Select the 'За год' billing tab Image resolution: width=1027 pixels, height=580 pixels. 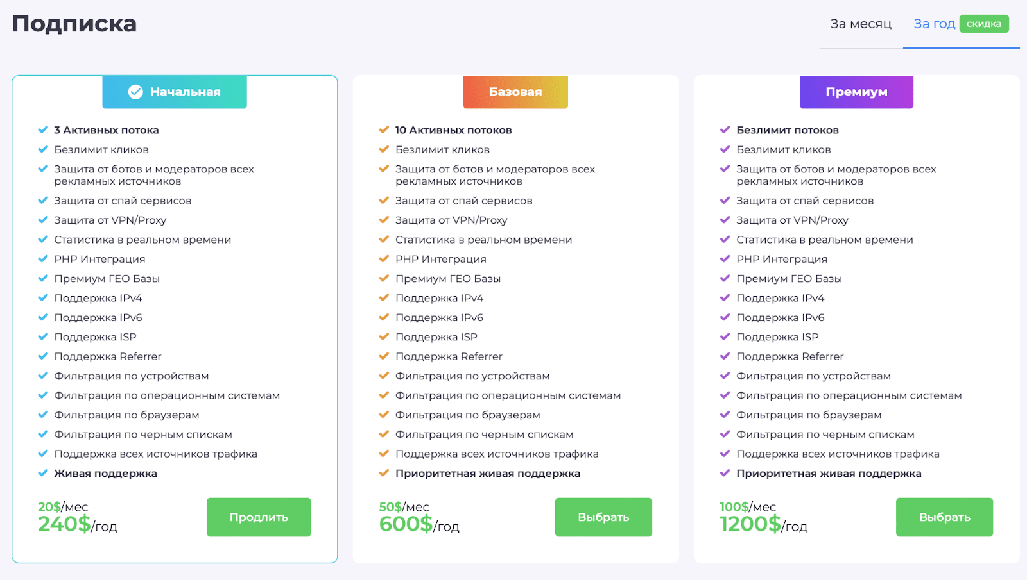coord(935,24)
